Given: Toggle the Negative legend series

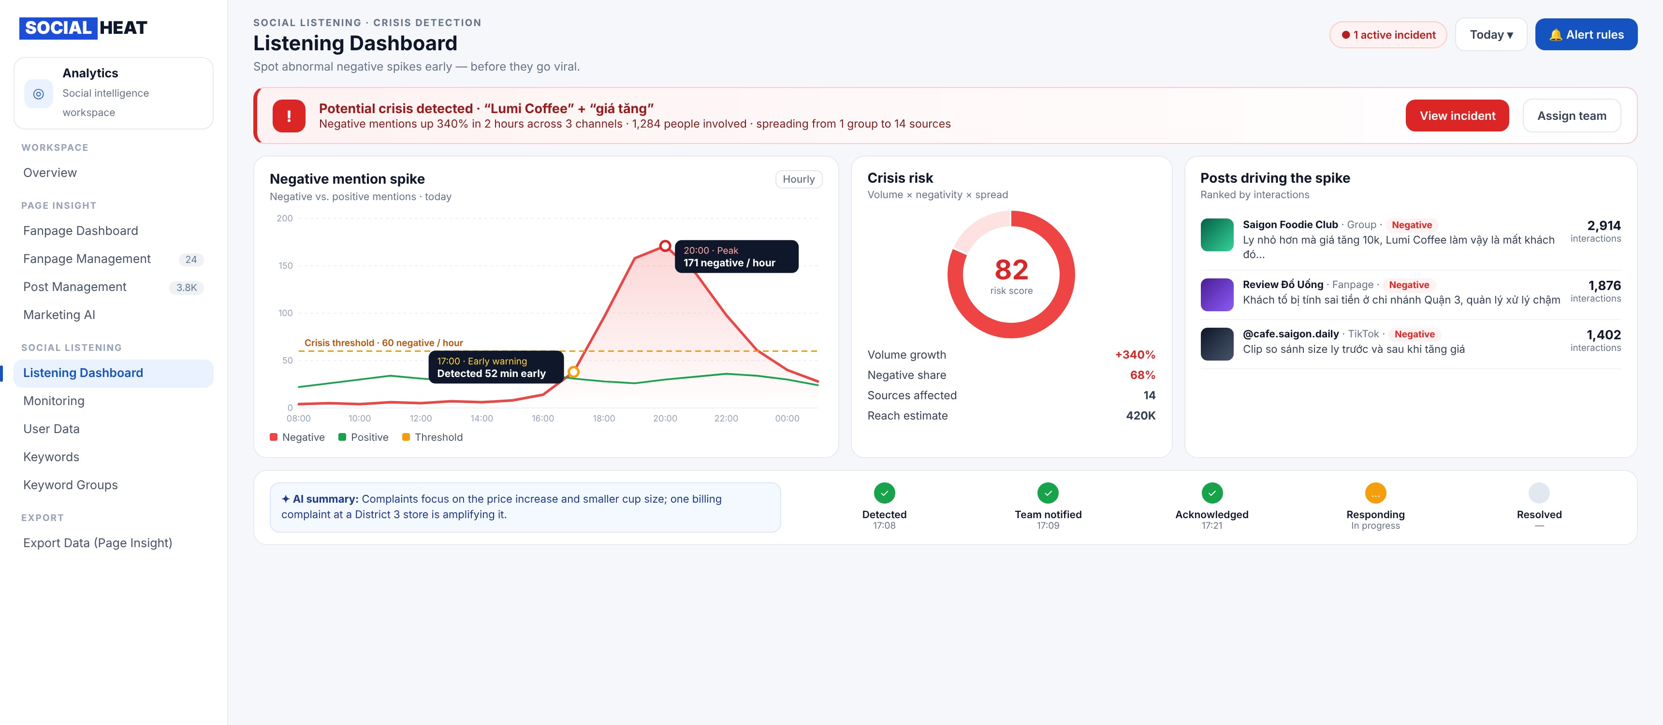Looking at the screenshot, I should click(297, 437).
